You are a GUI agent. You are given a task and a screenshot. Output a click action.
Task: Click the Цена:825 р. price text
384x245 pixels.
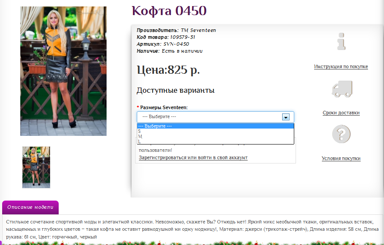click(x=168, y=70)
